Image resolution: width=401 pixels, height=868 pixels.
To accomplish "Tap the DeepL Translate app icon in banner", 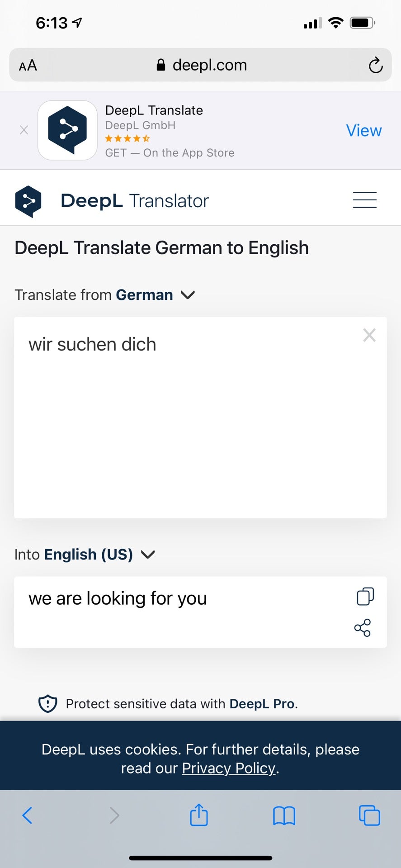I will 67,130.
